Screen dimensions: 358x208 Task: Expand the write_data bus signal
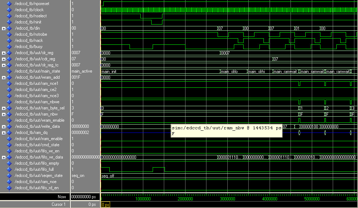click(4, 126)
